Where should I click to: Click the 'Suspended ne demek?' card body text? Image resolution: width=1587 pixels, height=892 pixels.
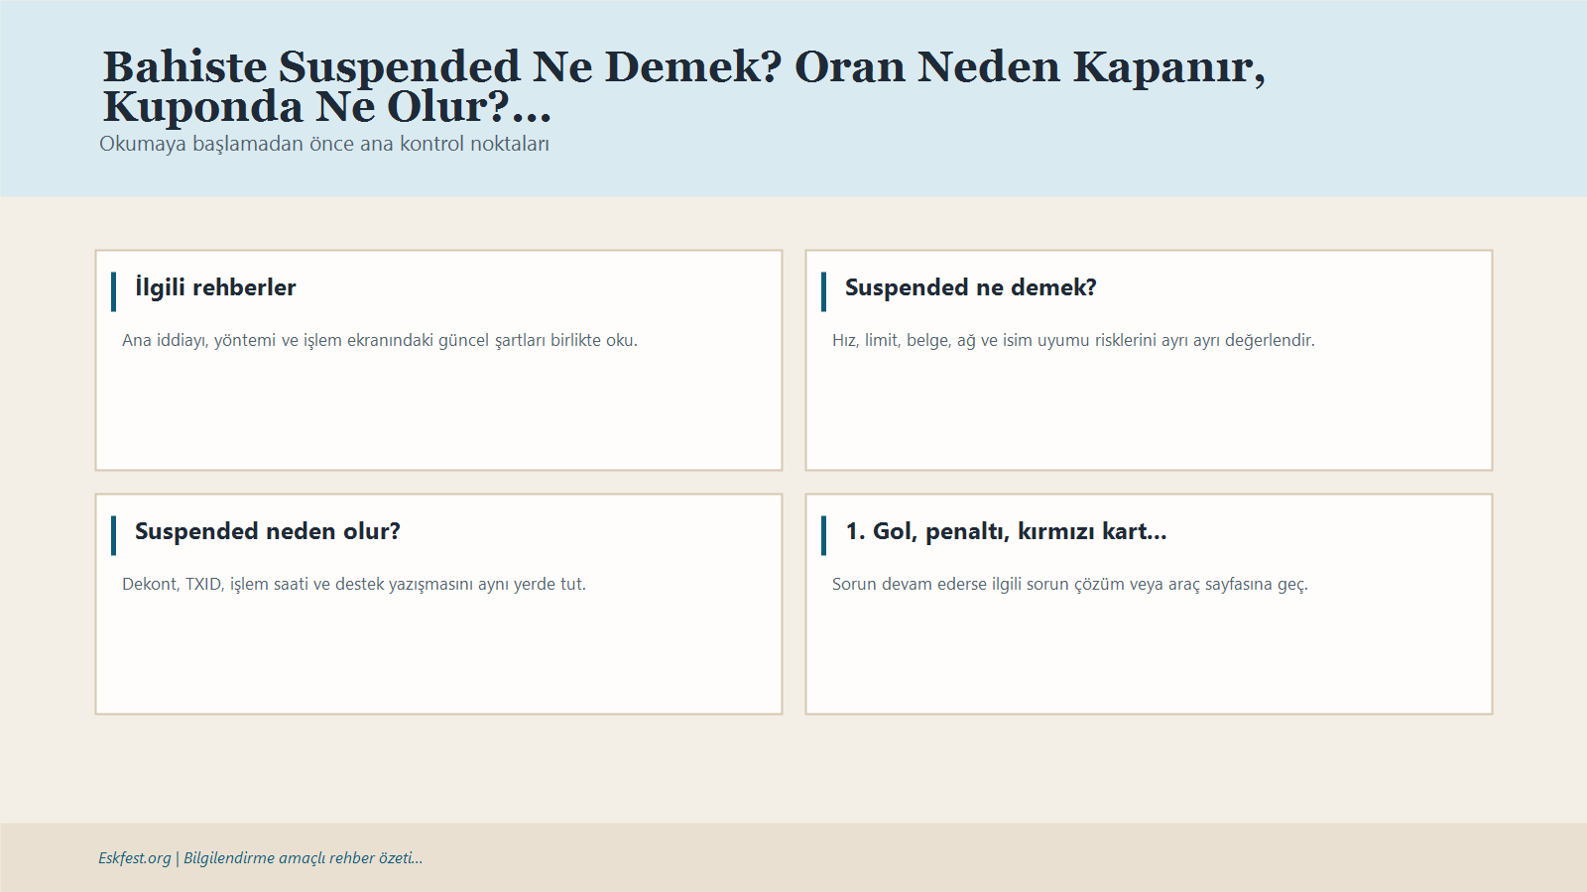(x=1073, y=340)
